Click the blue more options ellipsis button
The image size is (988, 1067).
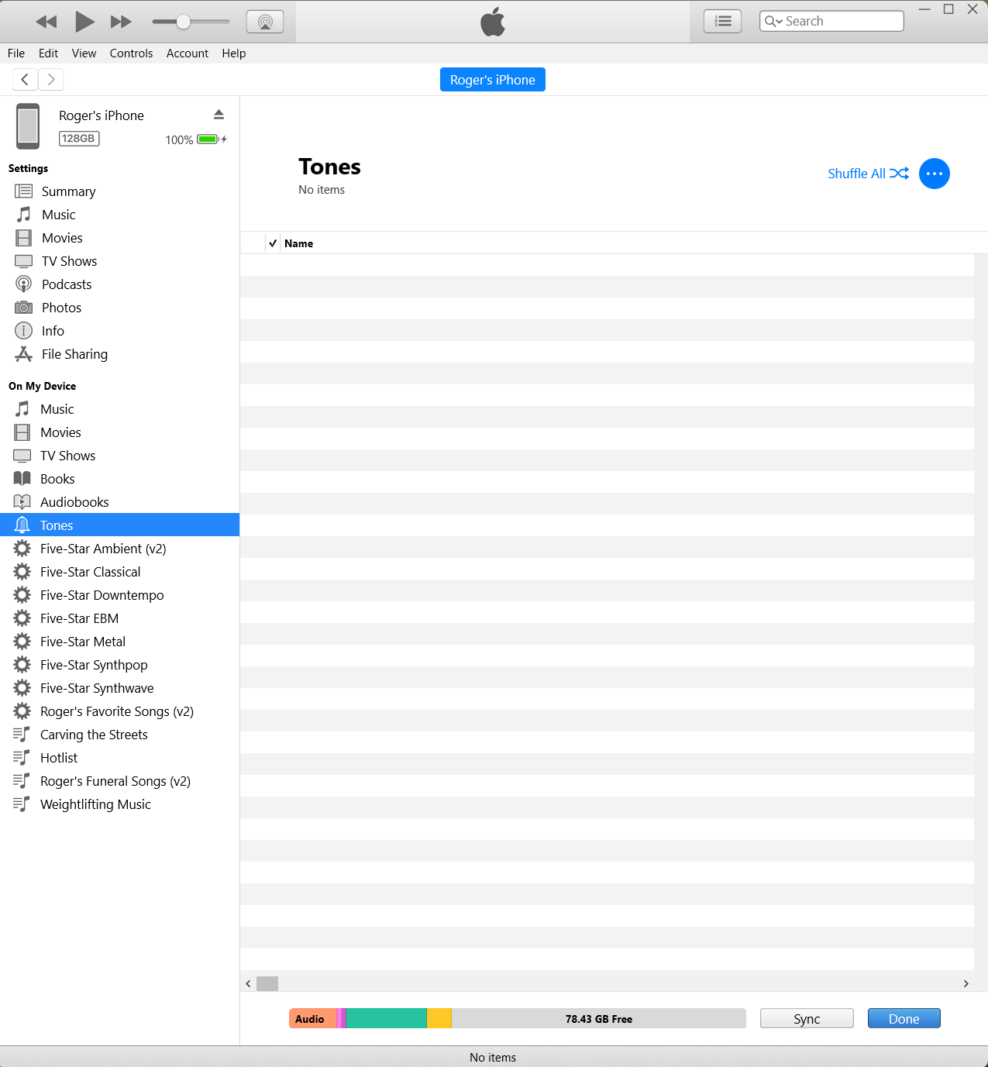point(934,174)
